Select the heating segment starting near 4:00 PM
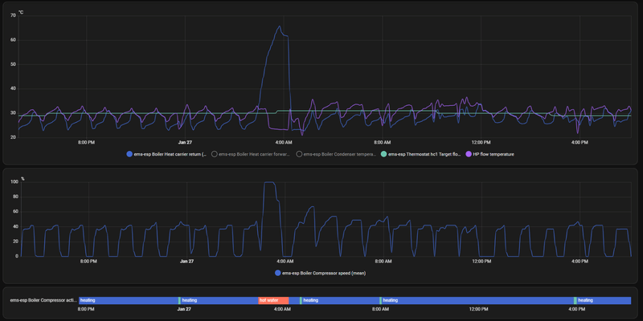Viewport: 643px width, 321px height. click(604, 300)
